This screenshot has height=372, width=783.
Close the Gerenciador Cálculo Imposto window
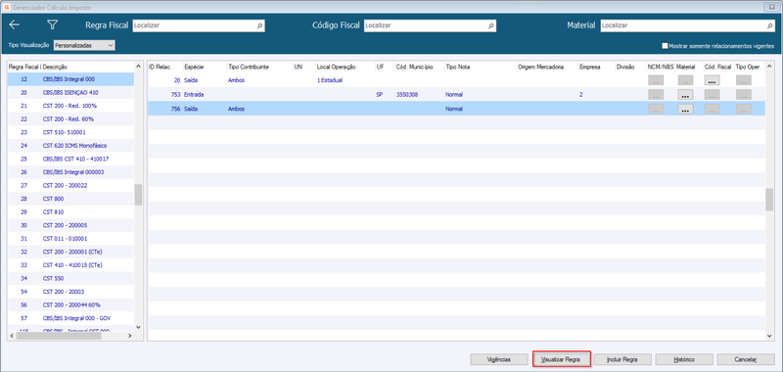[773, 7]
